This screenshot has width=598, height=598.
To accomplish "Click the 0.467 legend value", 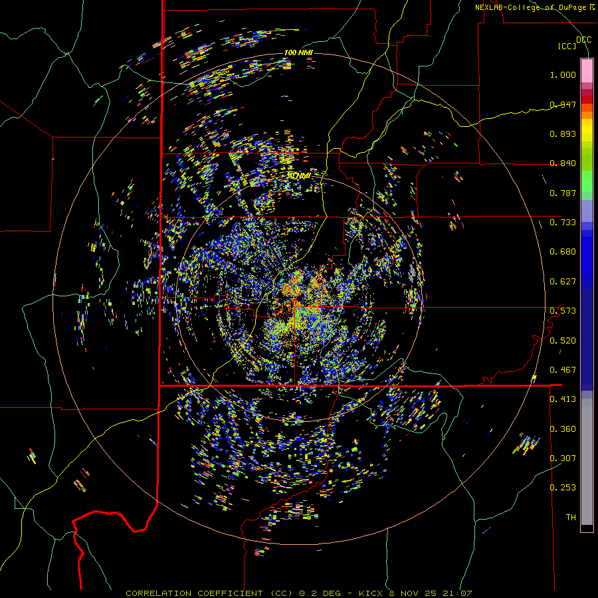I will (563, 370).
